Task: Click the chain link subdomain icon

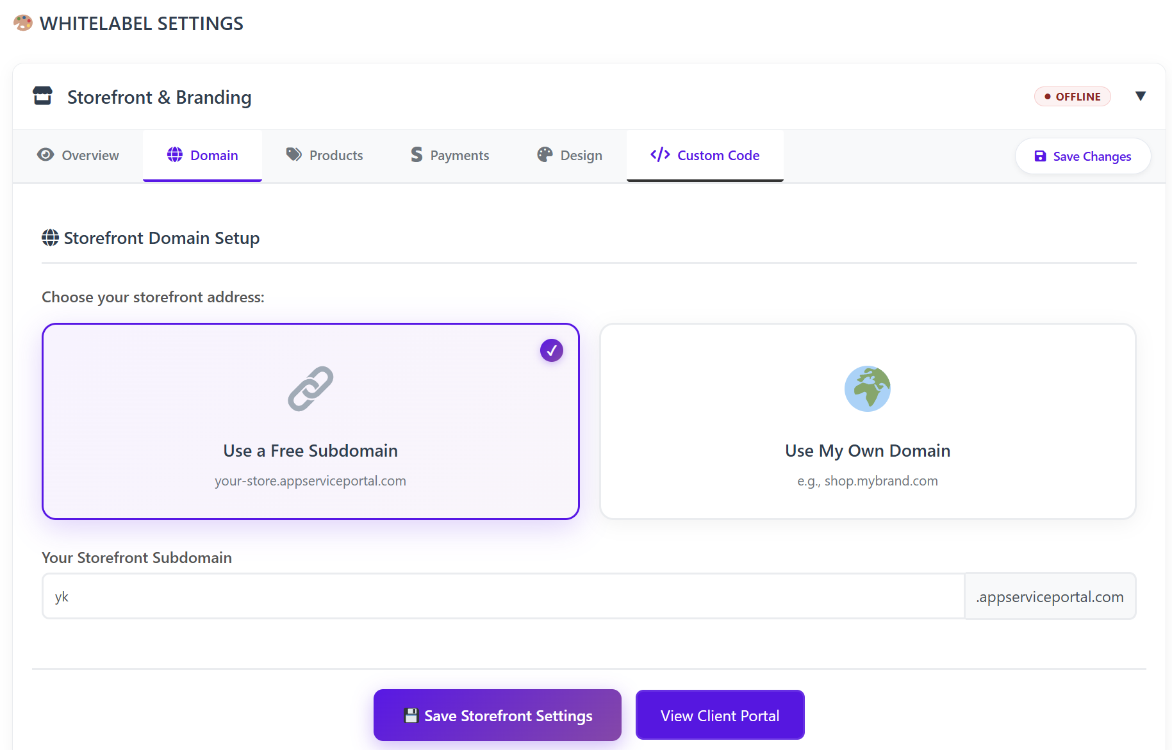Action: [x=311, y=389]
